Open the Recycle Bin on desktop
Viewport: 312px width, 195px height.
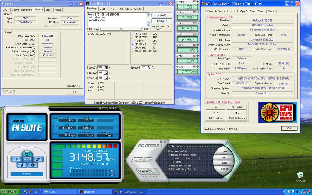coord(300,175)
